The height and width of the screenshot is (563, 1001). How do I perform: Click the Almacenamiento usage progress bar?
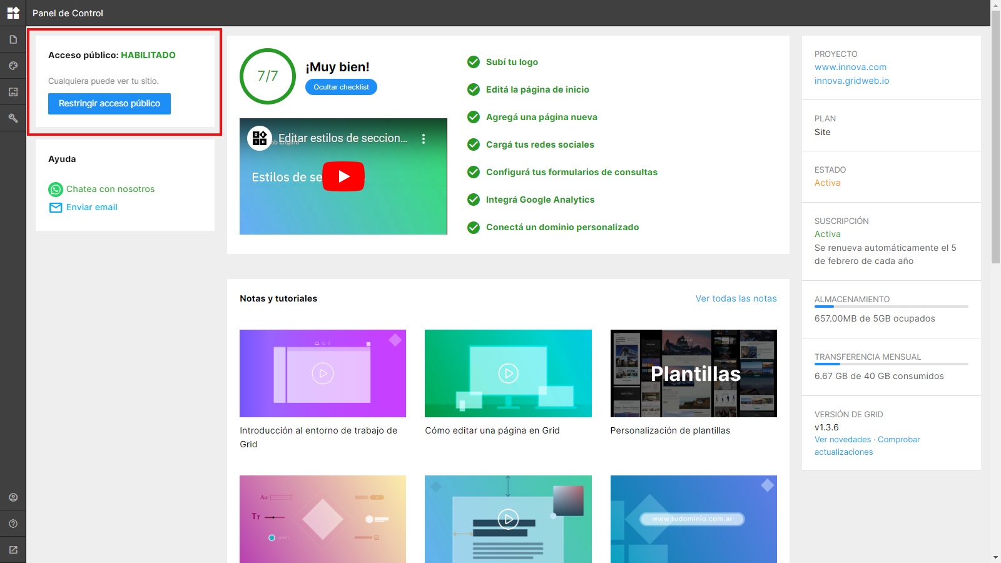[x=892, y=307]
